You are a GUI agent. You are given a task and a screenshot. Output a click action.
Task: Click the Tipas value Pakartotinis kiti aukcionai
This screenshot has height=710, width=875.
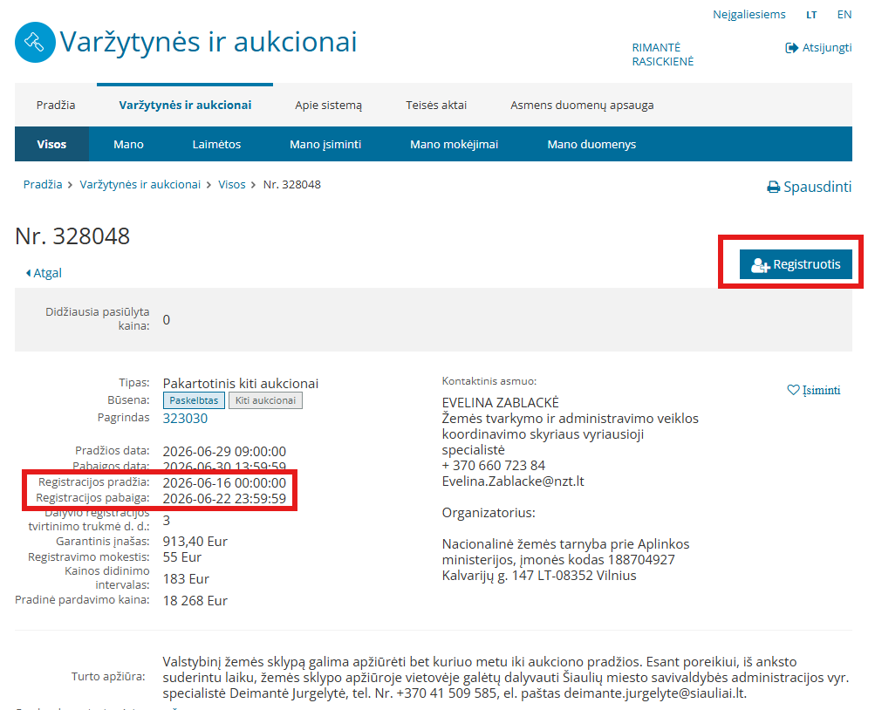point(241,384)
